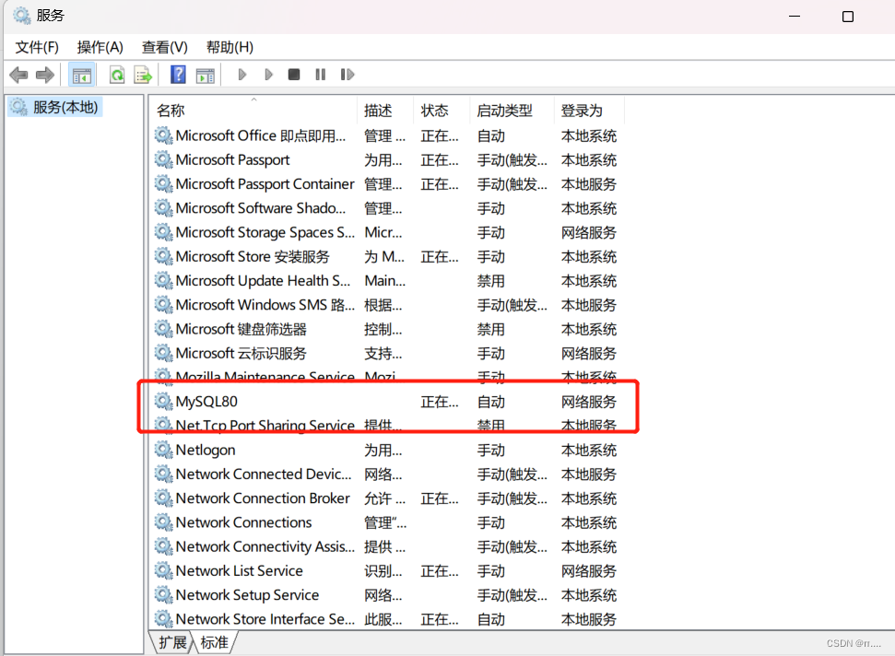
Task: Open the 查看(V) menu
Action: (x=164, y=47)
